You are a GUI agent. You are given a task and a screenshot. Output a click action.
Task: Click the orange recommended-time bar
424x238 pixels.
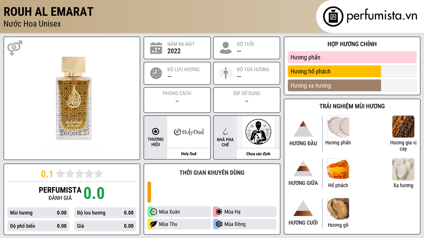(149, 192)
